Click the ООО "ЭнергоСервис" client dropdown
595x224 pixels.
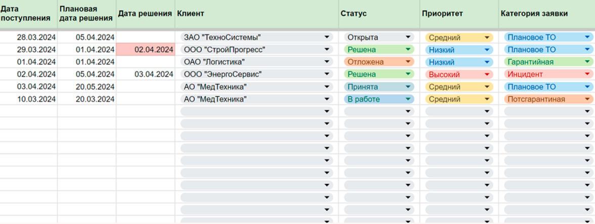click(256, 74)
